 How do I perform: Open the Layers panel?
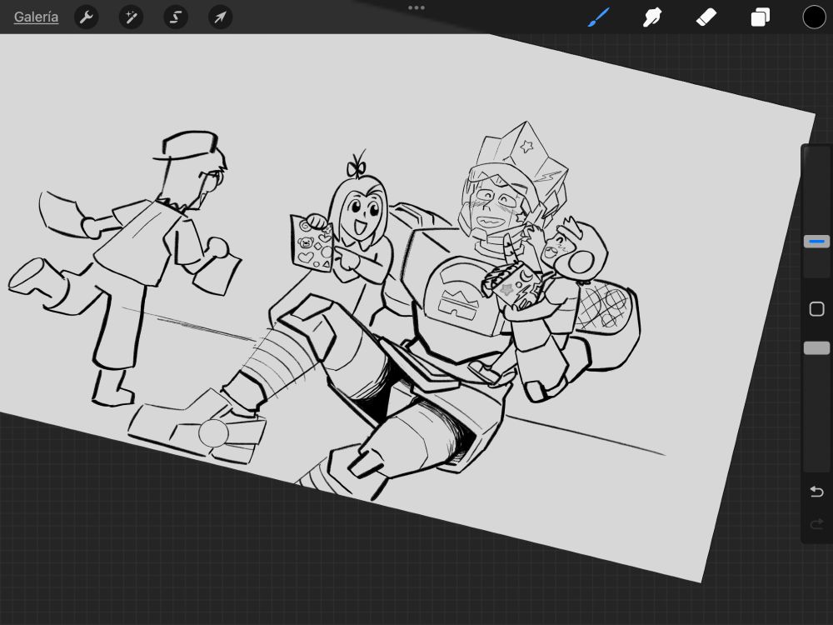(760, 17)
